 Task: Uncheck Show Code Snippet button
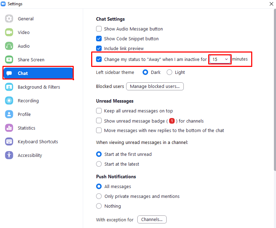(99, 39)
